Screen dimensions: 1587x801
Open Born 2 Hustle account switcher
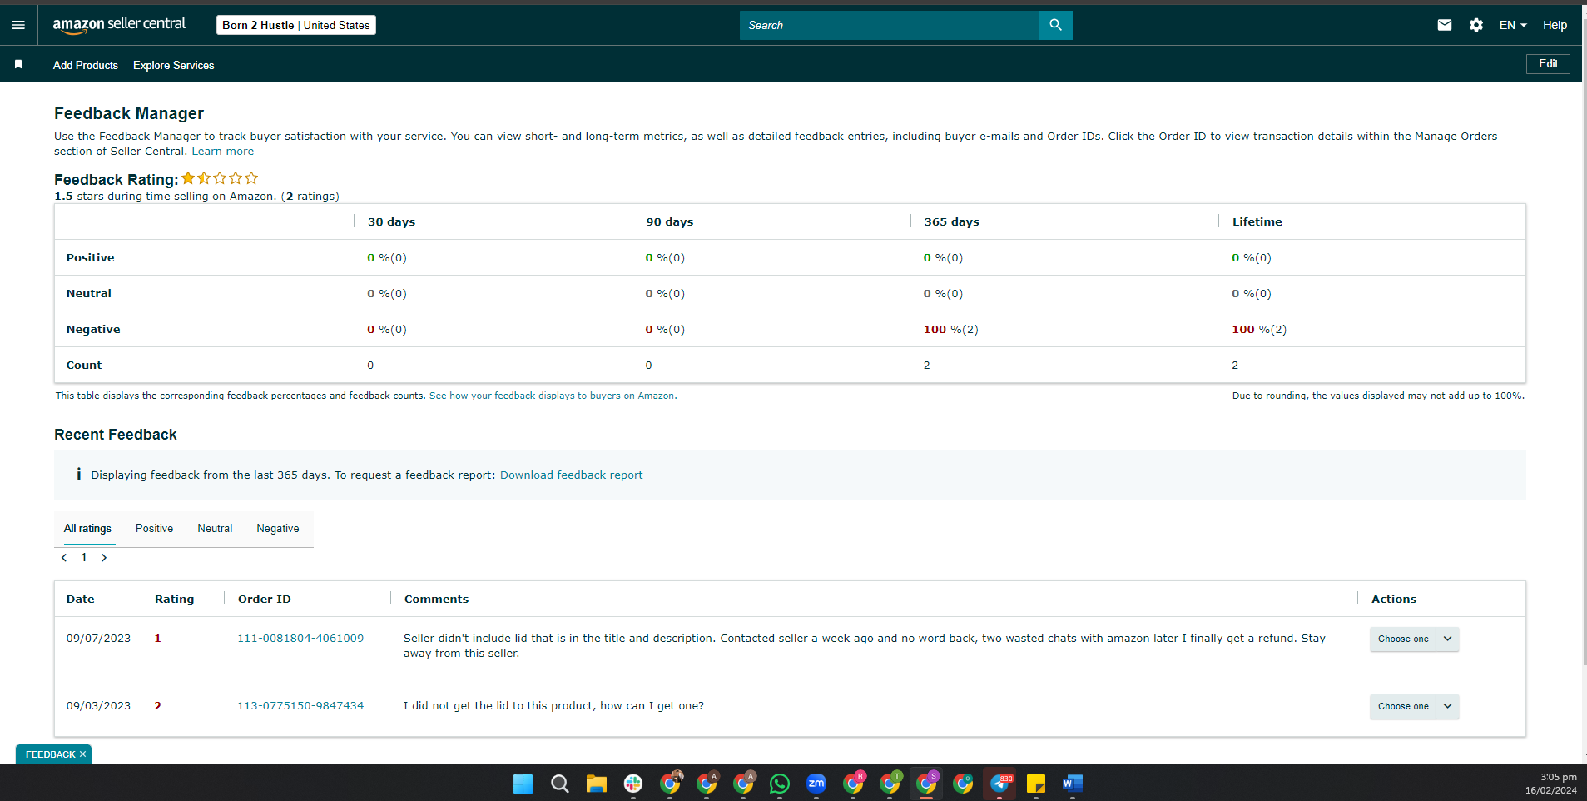pos(296,25)
